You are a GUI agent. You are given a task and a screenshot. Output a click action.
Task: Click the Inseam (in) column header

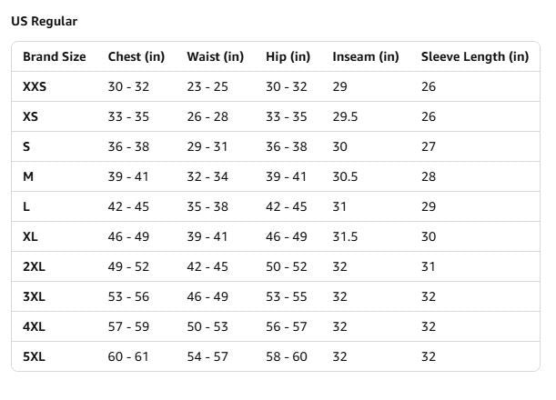click(x=366, y=56)
